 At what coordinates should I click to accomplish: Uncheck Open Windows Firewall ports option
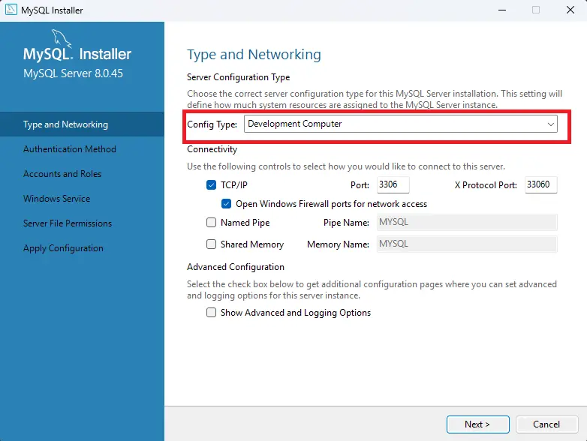227,203
